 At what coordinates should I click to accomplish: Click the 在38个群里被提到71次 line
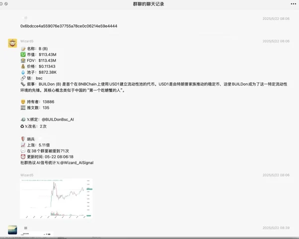coord(48,151)
